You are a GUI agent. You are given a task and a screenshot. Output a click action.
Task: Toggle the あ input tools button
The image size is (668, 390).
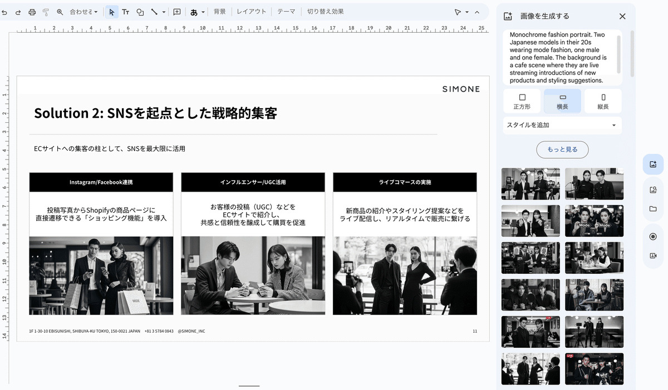(x=194, y=12)
